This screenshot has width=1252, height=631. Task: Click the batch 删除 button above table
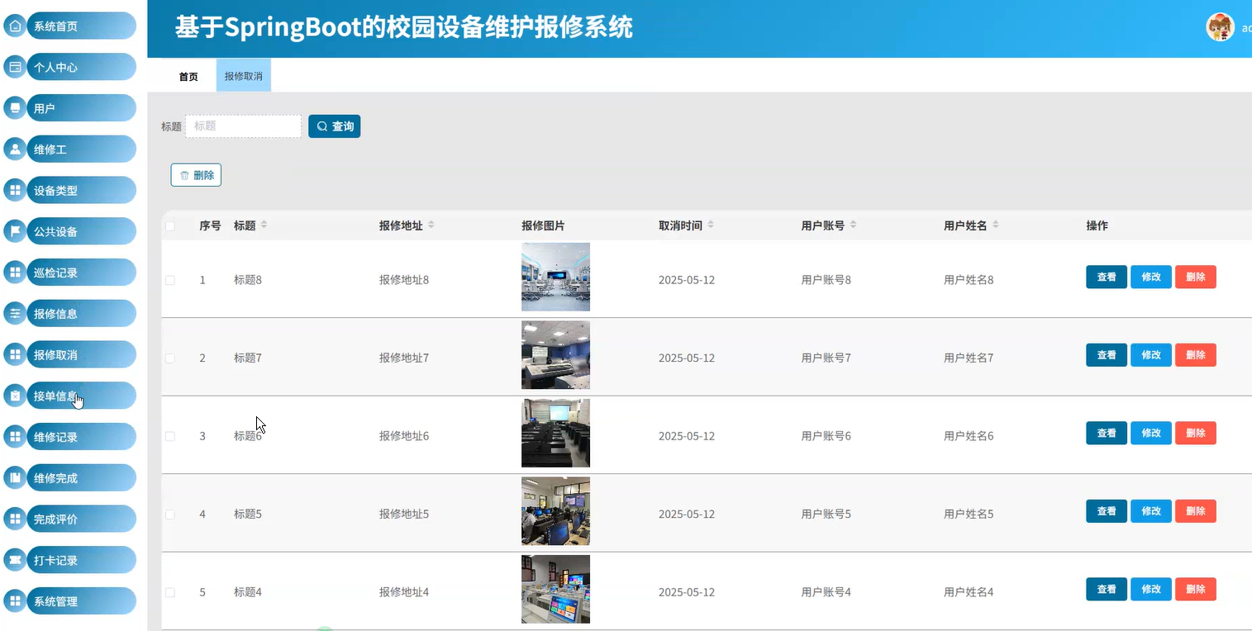click(x=196, y=175)
